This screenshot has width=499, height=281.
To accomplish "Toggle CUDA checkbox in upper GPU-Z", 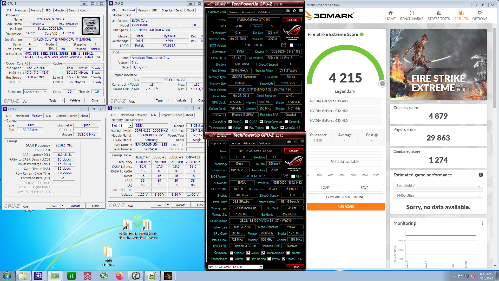I will click(247, 122).
